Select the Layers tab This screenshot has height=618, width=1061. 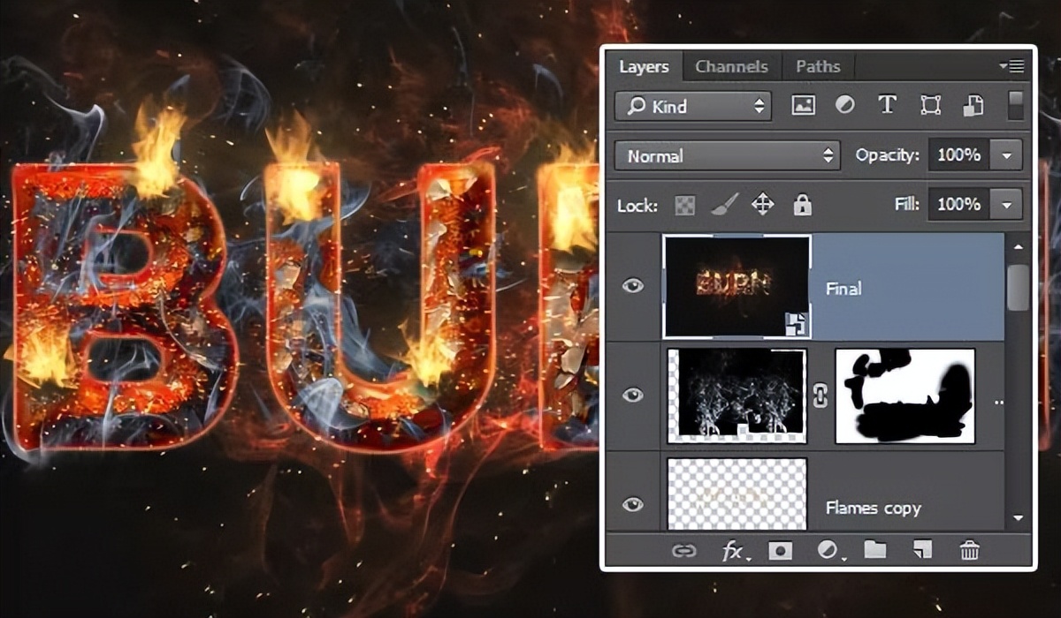(644, 66)
